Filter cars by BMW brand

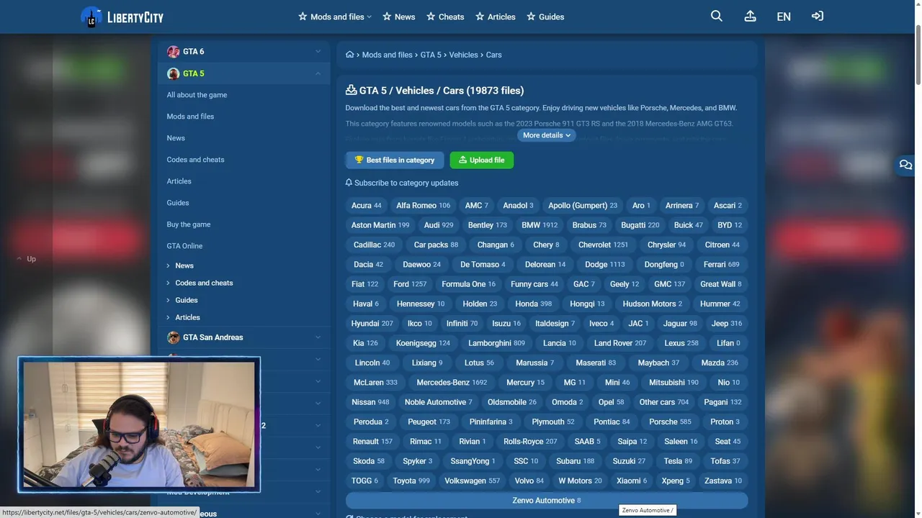(x=540, y=225)
